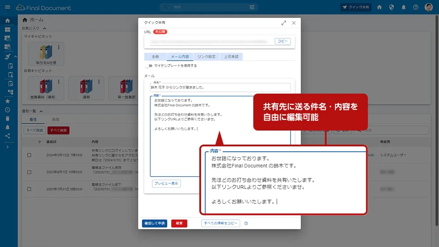The width and height of the screenshot is (439, 247).
Task: Open the home icon in top bar
Action: [379, 7]
